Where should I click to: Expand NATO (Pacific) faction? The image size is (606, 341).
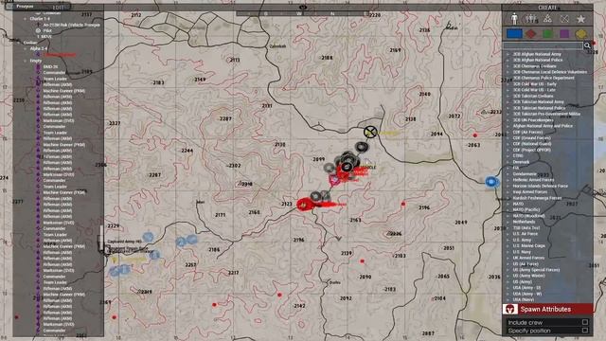pos(508,209)
